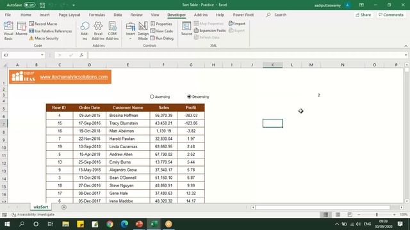Switch to the Page Layout tab

point(69,15)
